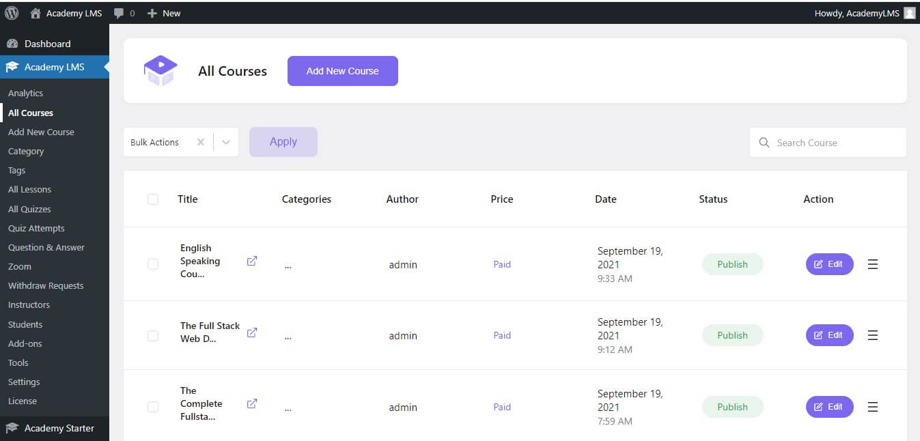Go to Category in the sidebar

point(26,151)
